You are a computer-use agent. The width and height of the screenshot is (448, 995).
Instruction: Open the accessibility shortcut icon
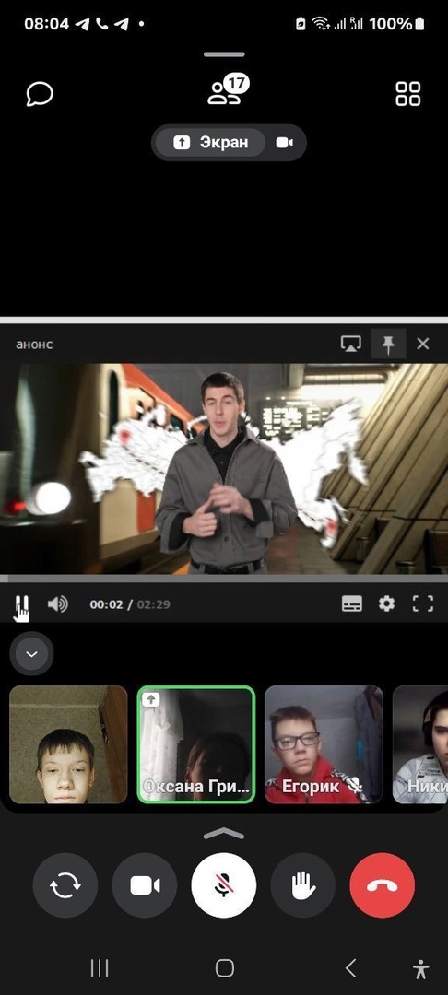point(420,969)
